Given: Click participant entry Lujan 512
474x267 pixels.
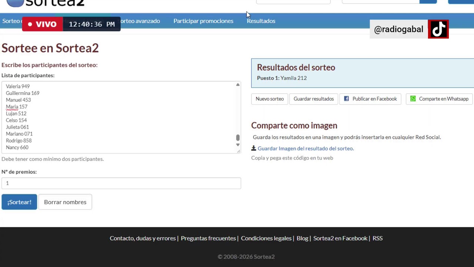Looking at the screenshot, I should (x=16, y=113).
